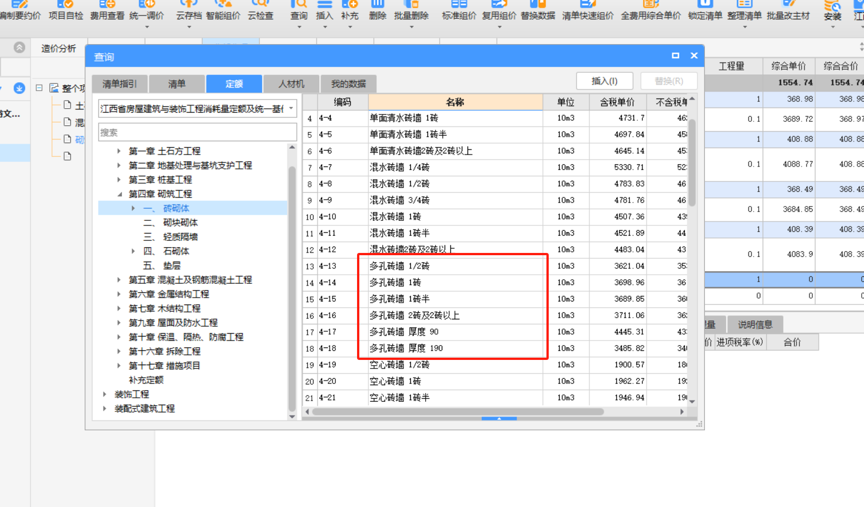Click the quota table's vertical scrollbar
The height and width of the screenshot is (507, 864).
coord(692,163)
